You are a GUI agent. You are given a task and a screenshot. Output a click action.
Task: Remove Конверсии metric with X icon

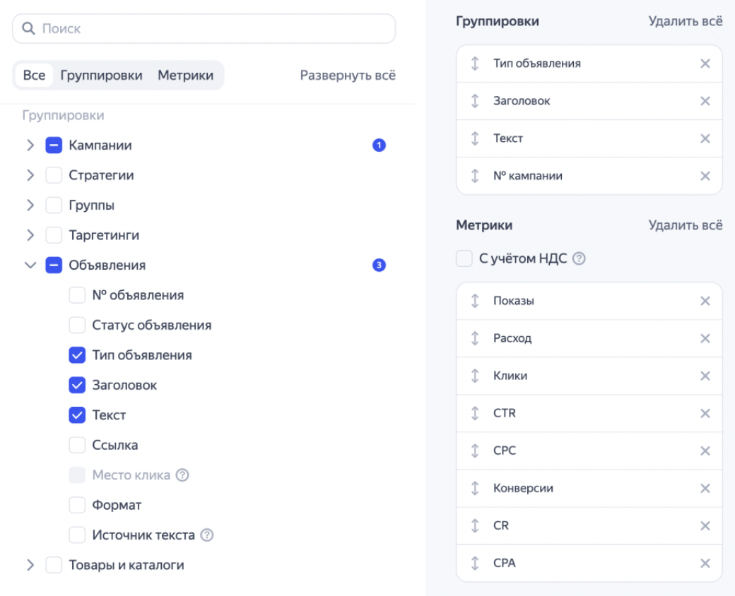point(705,489)
